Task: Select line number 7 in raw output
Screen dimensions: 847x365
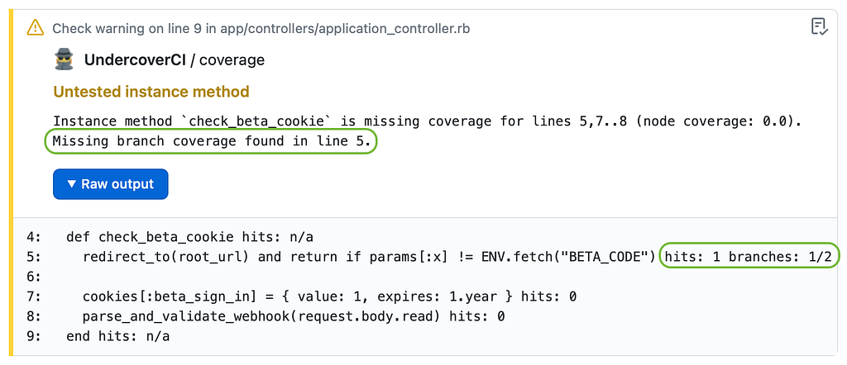Action: [32, 296]
